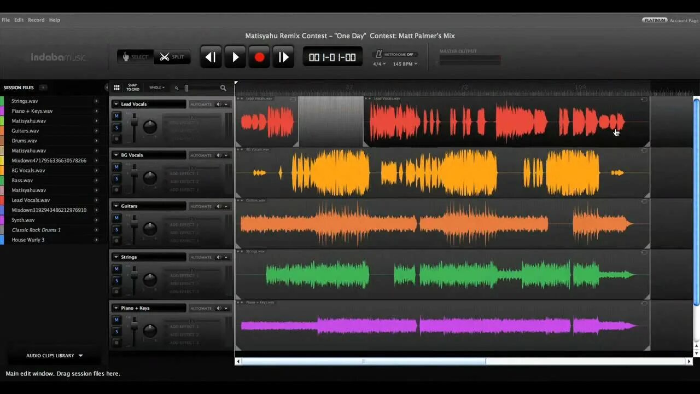700x394 pixels.
Task: Skip forward to the end
Action: coord(283,57)
